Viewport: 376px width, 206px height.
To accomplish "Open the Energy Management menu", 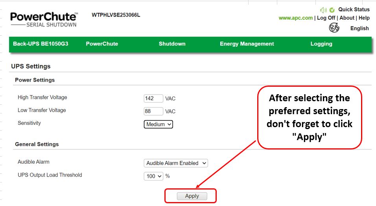I will point(247,44).
